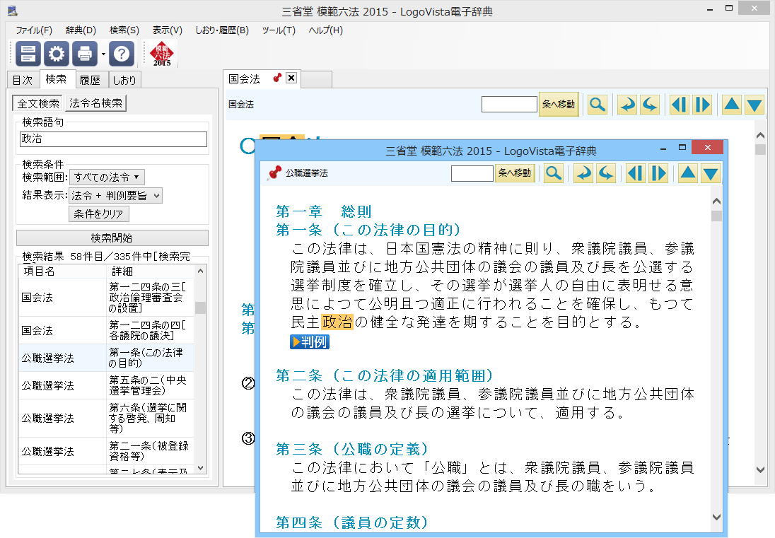Image resolution: width=775 pixels, height=538 pixels.
Task: Close the 国会法 tab with its X button
Action: pos(291,78)
